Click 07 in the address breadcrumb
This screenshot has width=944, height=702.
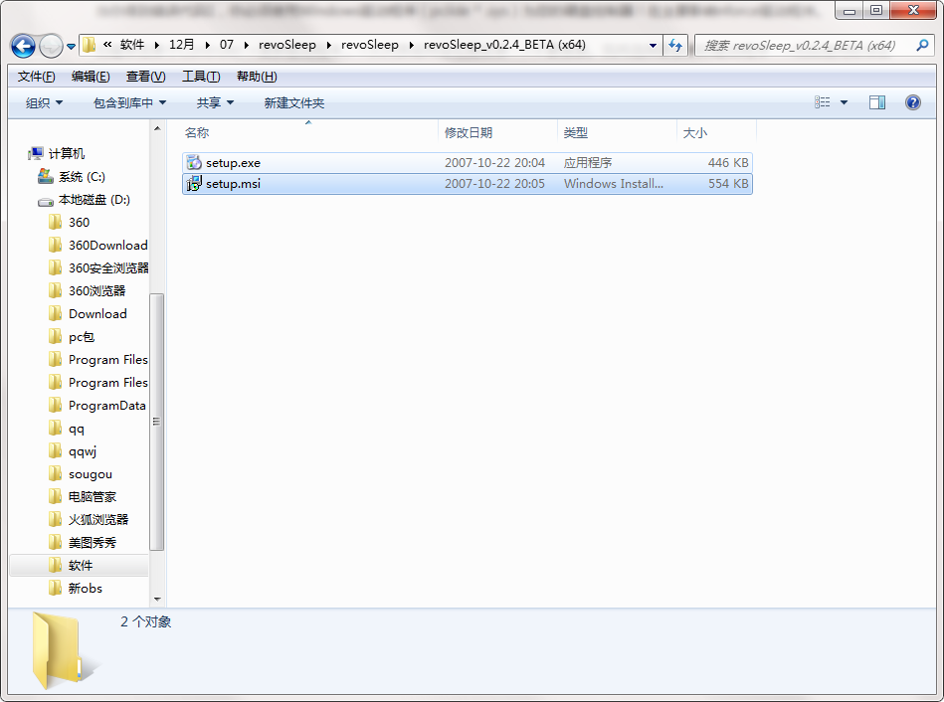[227, 45]
